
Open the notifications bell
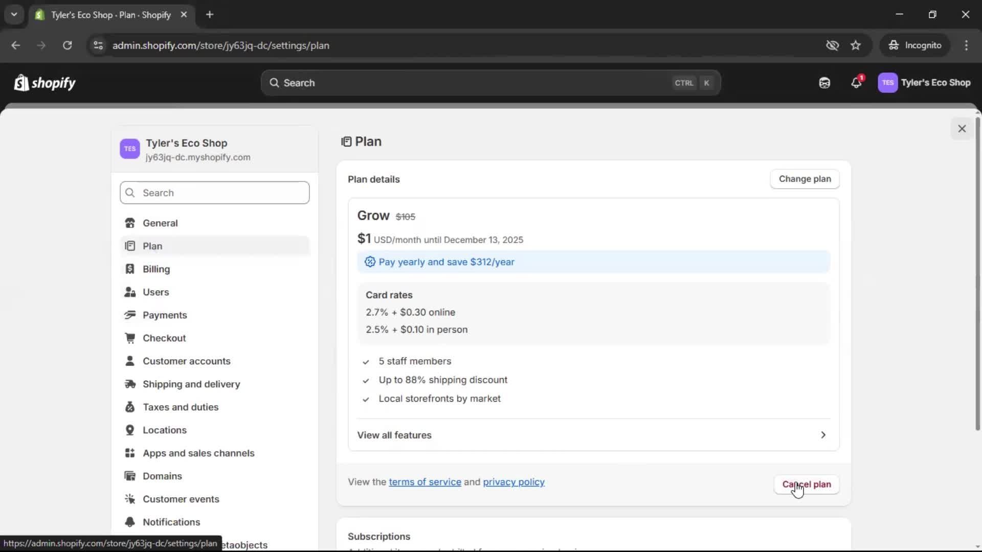click(x=856, y=83)
